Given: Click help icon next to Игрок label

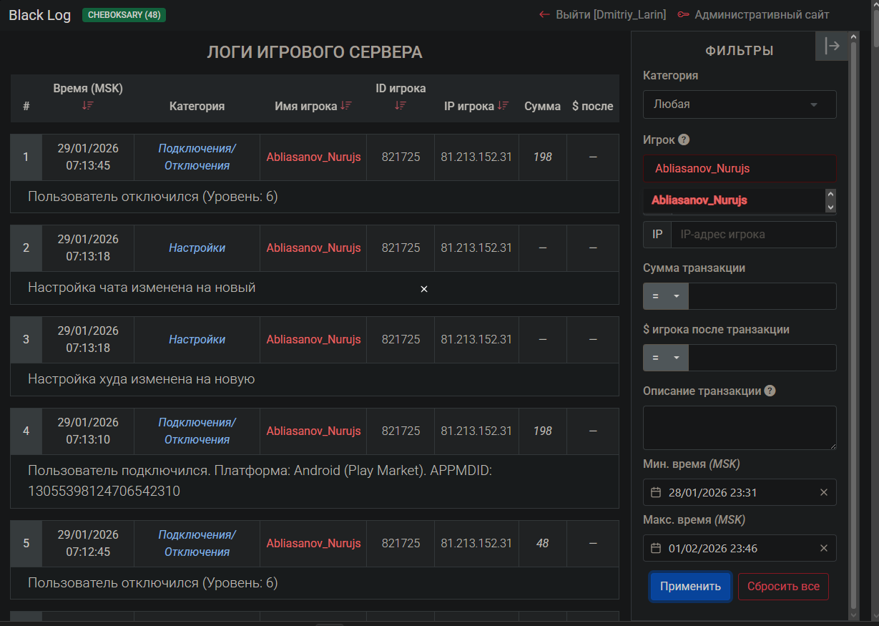Looking at the screenshot, I should tap(684, 140).
